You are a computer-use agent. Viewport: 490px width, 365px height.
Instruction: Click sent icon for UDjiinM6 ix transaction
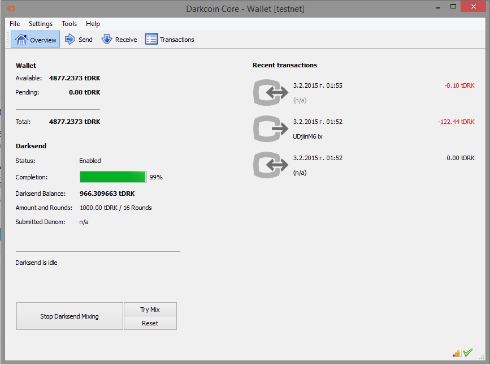point(271,128)
